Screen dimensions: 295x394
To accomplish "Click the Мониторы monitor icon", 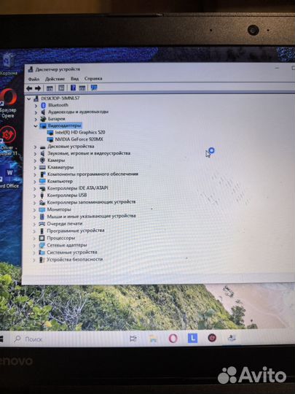I will coord(42,209).
